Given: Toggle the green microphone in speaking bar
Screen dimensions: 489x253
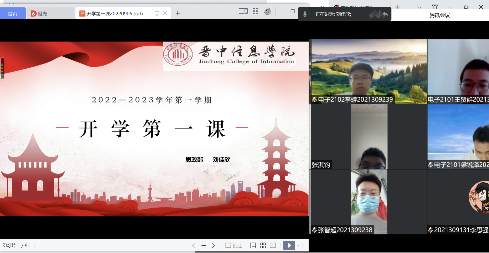Looking at the screenshot, I should pos(305,14).
